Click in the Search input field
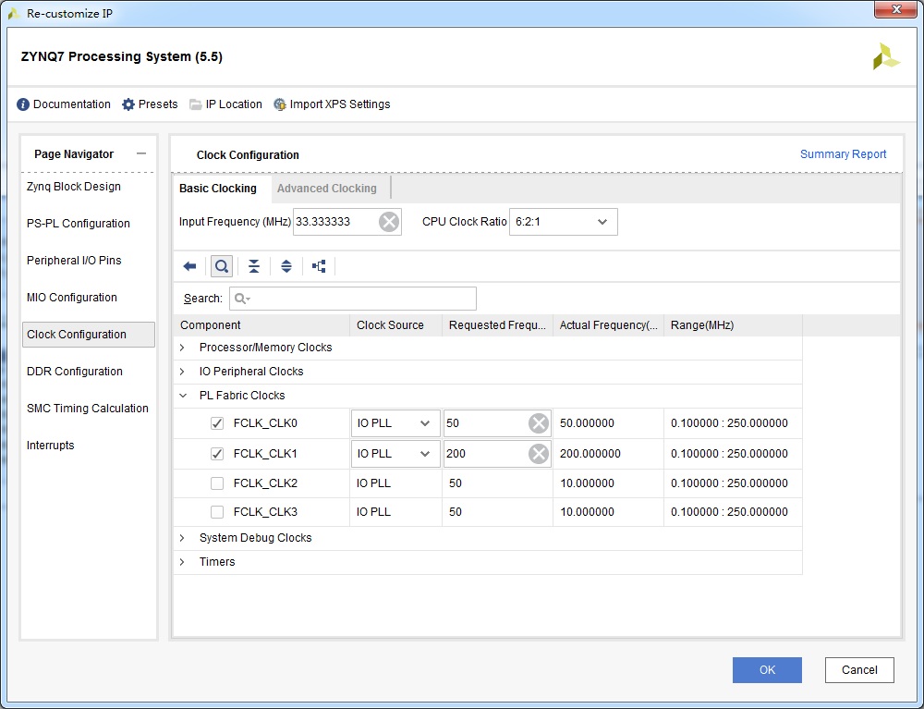 coord(353,299)
